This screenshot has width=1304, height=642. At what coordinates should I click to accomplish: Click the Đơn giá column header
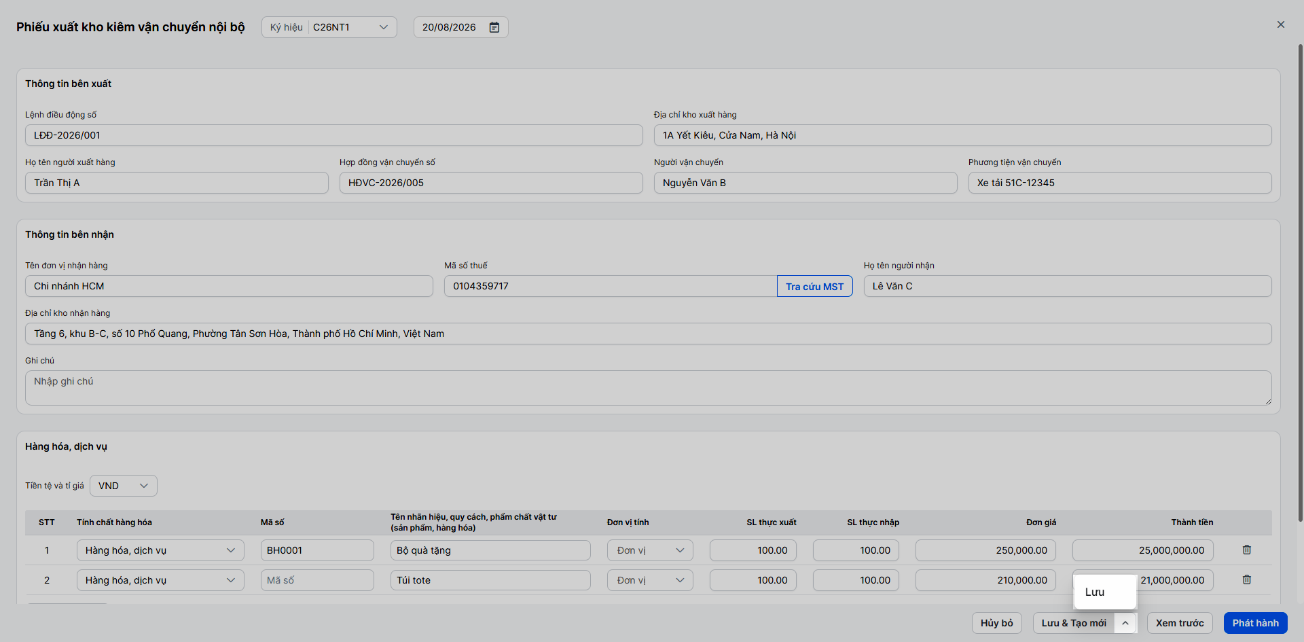pyautogui.click(x=1041, y=522)
